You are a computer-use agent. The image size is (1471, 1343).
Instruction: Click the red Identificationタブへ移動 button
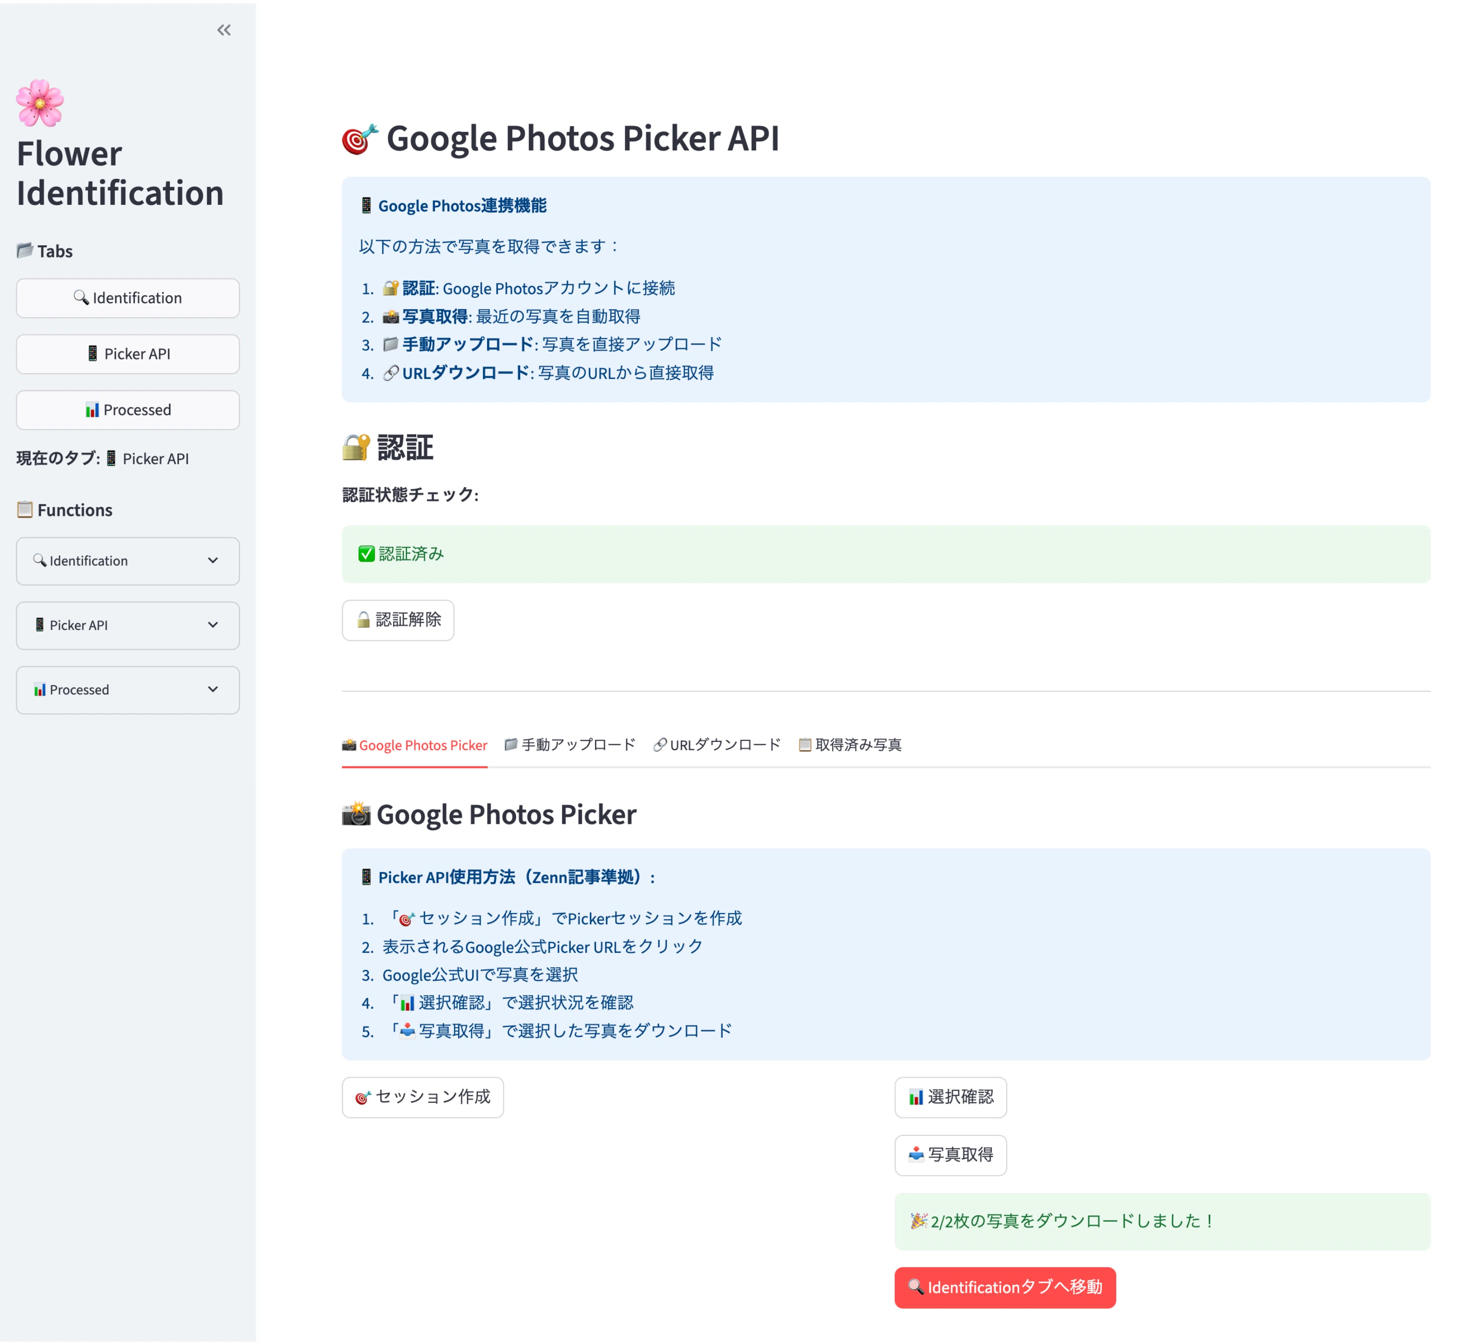1005,1288
